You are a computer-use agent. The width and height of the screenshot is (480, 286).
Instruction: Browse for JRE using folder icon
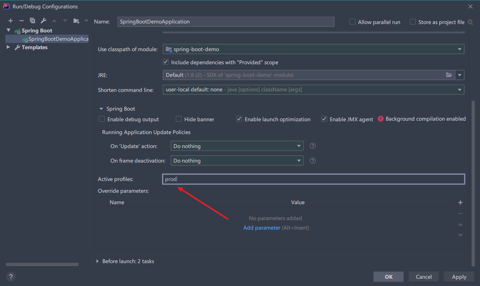(449, 75)
